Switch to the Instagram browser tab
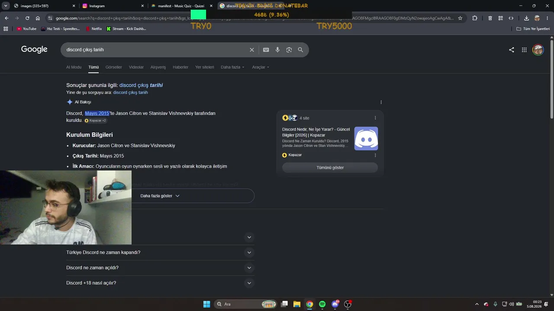Image resolution: width=554 pixels, height=311 pixels. (x=113, y=6)
